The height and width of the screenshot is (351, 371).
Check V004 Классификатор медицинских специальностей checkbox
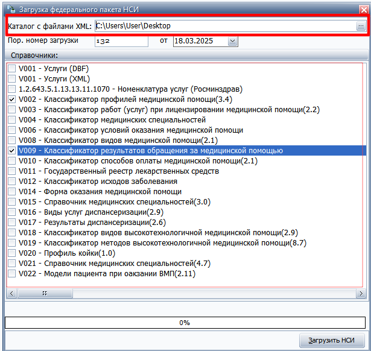11,120
